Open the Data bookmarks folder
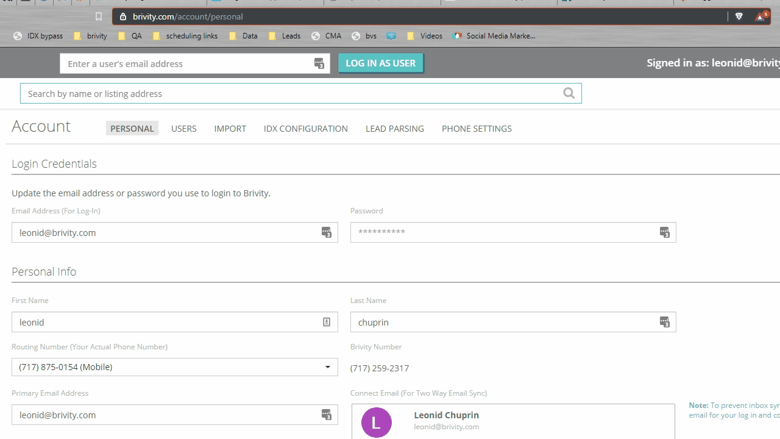This screenshot has width=780, height=439. click(x=243, y=36)
